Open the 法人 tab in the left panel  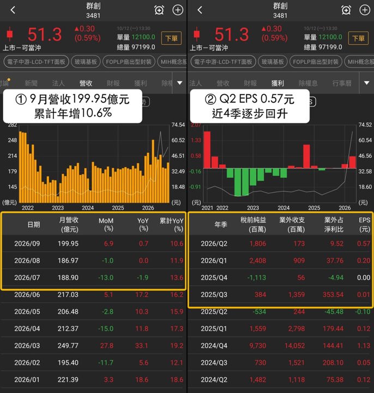[x=58, y=83]
